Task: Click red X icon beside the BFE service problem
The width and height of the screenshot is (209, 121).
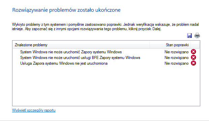Action: [194, 57]
